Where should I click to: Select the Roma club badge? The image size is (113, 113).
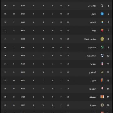pos(102,30)
